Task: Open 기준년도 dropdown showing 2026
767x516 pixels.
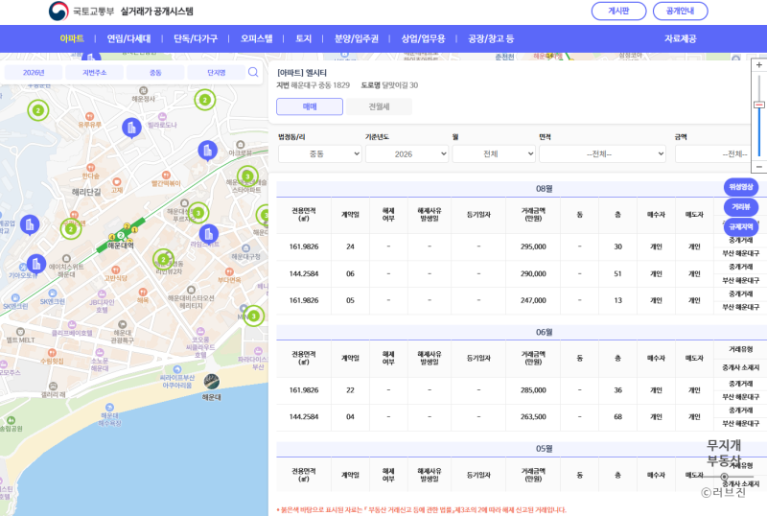Action: click(407, 153)
